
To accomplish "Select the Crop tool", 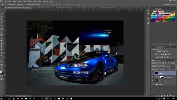I will [x=1, y=23].
